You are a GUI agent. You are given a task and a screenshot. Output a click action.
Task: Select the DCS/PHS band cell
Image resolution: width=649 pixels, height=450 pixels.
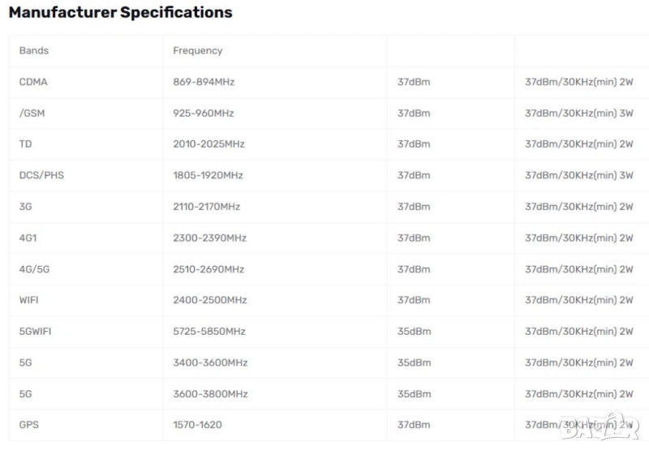pos(41,175)
